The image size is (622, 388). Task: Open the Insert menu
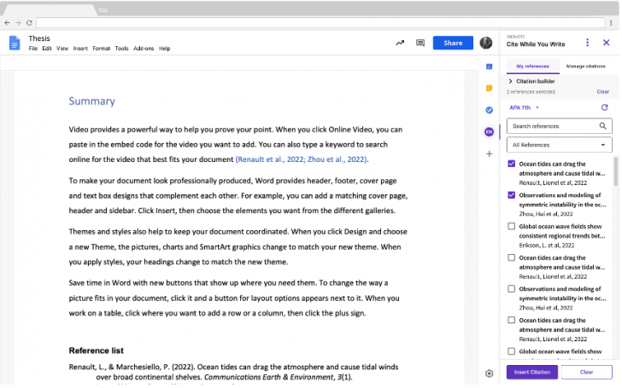click(x=80, y=49)
